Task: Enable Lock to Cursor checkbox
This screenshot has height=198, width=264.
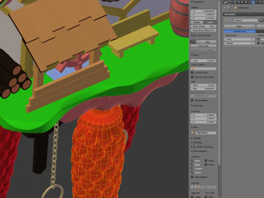Action: (x=193, y=73)
